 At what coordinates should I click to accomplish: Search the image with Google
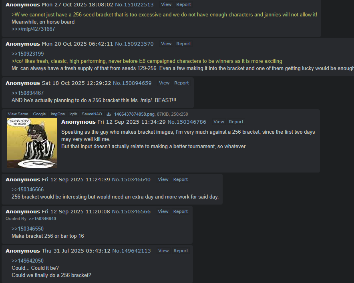(40, 114)
